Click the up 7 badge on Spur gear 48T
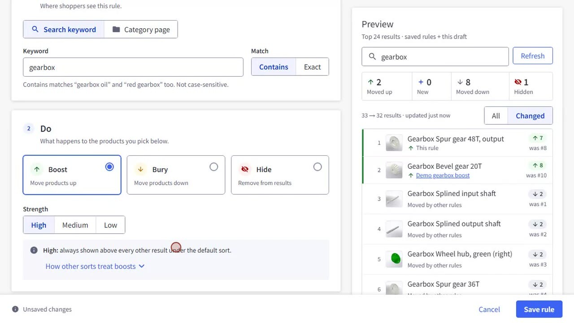Screen dimensions: 574x323 pyautogui.click(x=538, y=138)
